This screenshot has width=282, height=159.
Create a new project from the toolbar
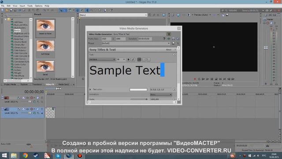(2, 10)
